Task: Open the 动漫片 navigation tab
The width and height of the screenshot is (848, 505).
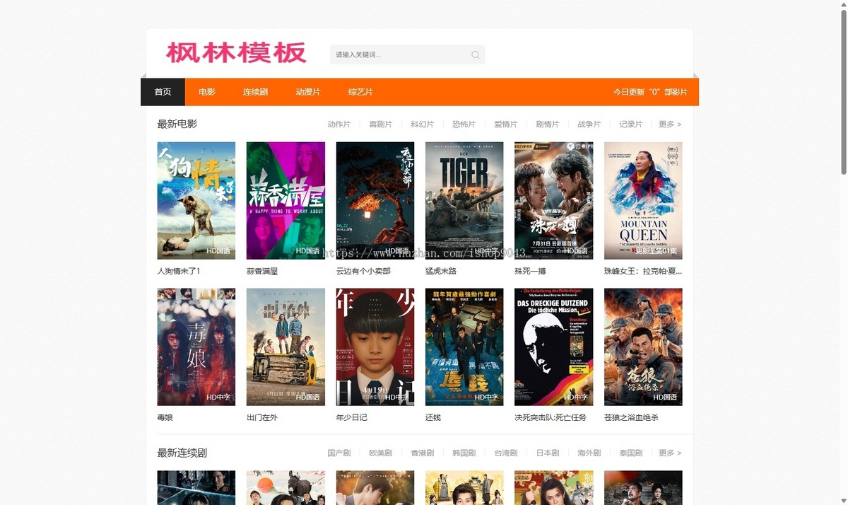Action: 308,92
